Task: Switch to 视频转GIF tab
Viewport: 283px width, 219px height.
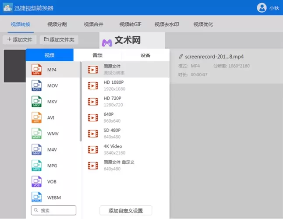Action: point(130,25)
